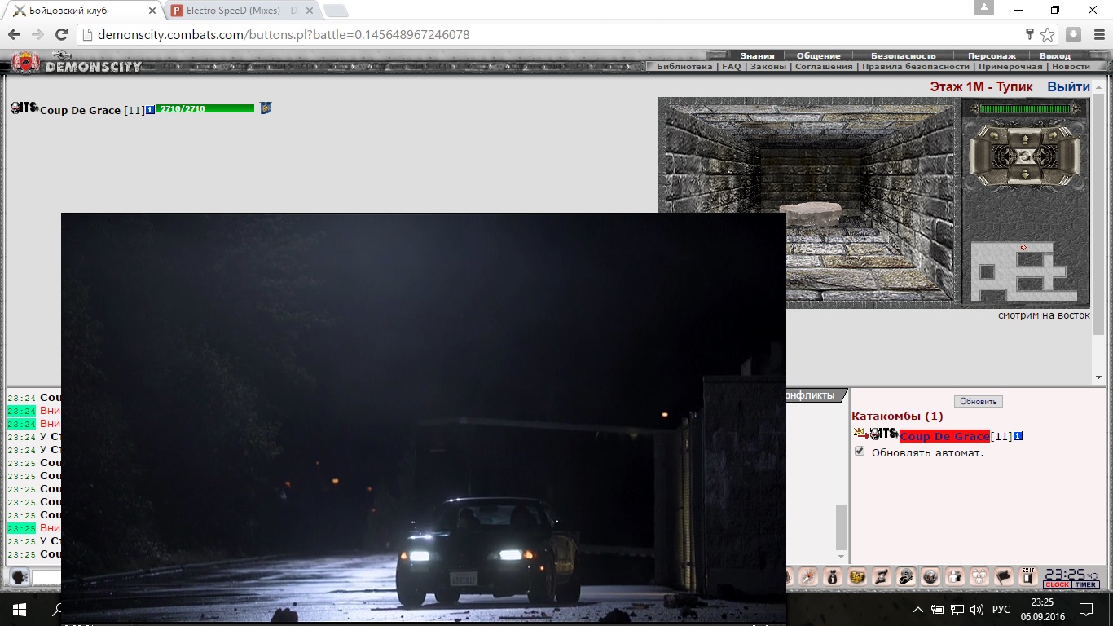This screenshot has width=1113, height=626.
Task: Click the Выйти link near floor title
Action: coord(1069,86)
